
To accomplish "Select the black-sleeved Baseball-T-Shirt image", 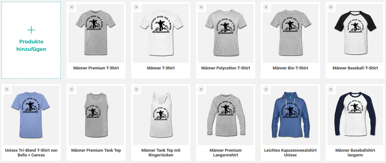I will (x=355, y=33).
